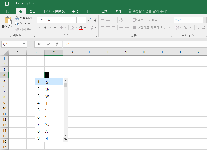Screen dimensions: 207x150
Task: Align text left
Action: click(x=102, y=28)
